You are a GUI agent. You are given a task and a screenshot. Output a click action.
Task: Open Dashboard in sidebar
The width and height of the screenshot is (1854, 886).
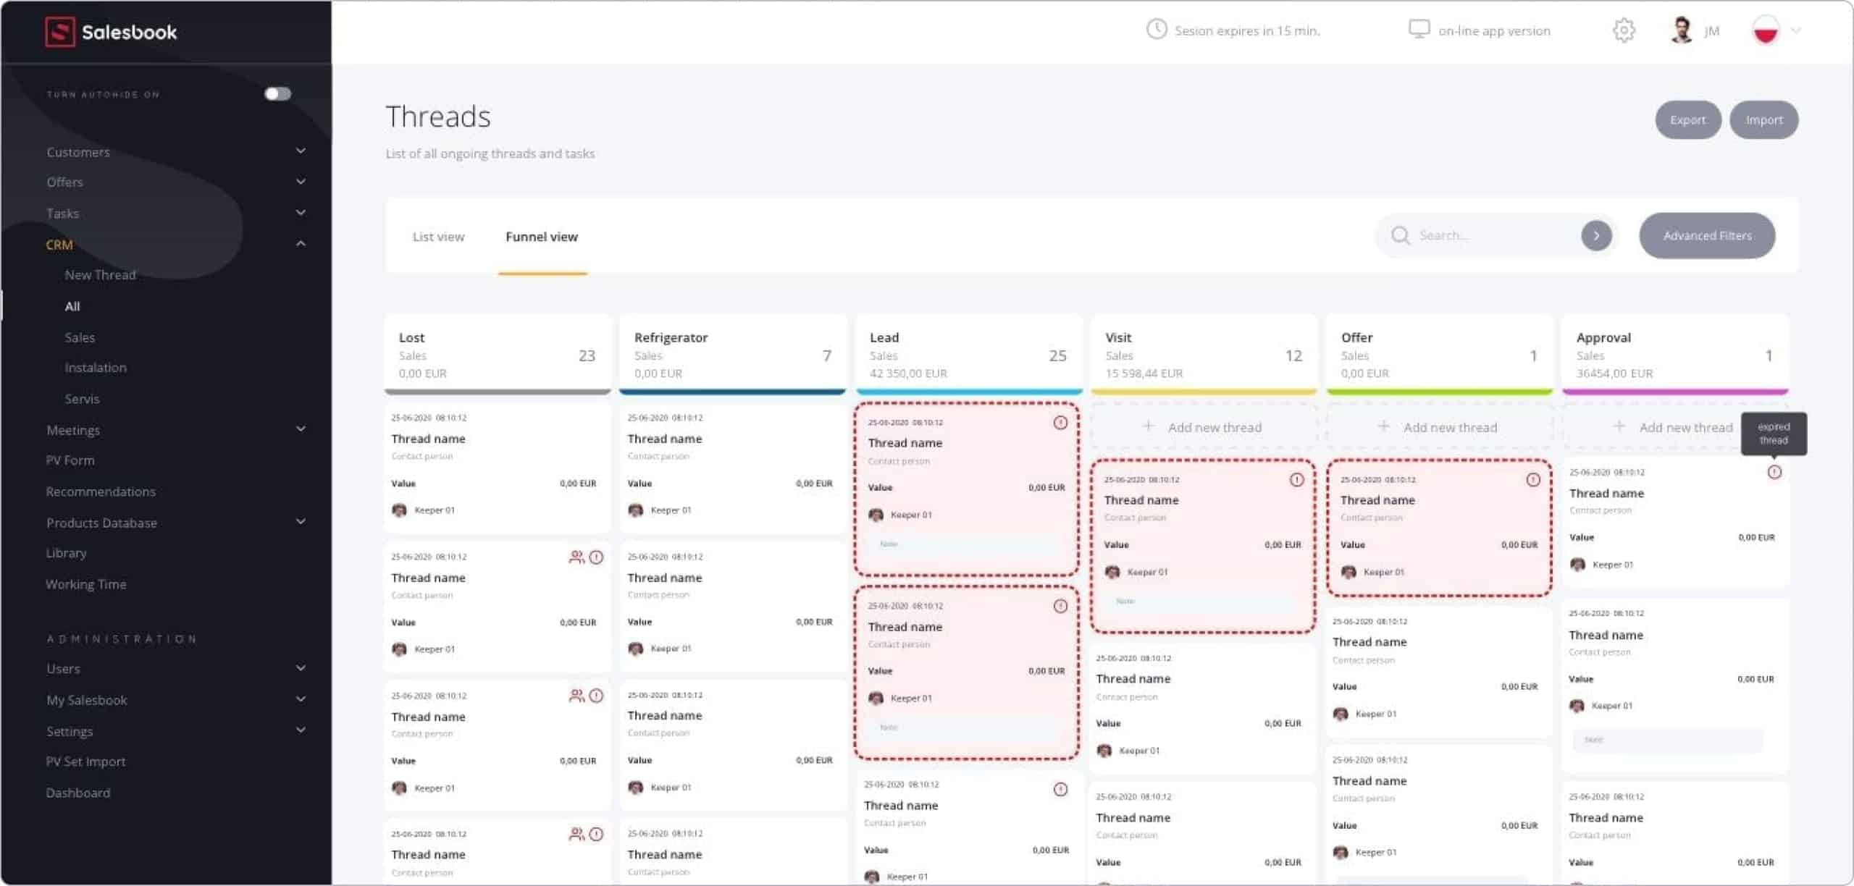pyautogui.click(x=78, y=793)
